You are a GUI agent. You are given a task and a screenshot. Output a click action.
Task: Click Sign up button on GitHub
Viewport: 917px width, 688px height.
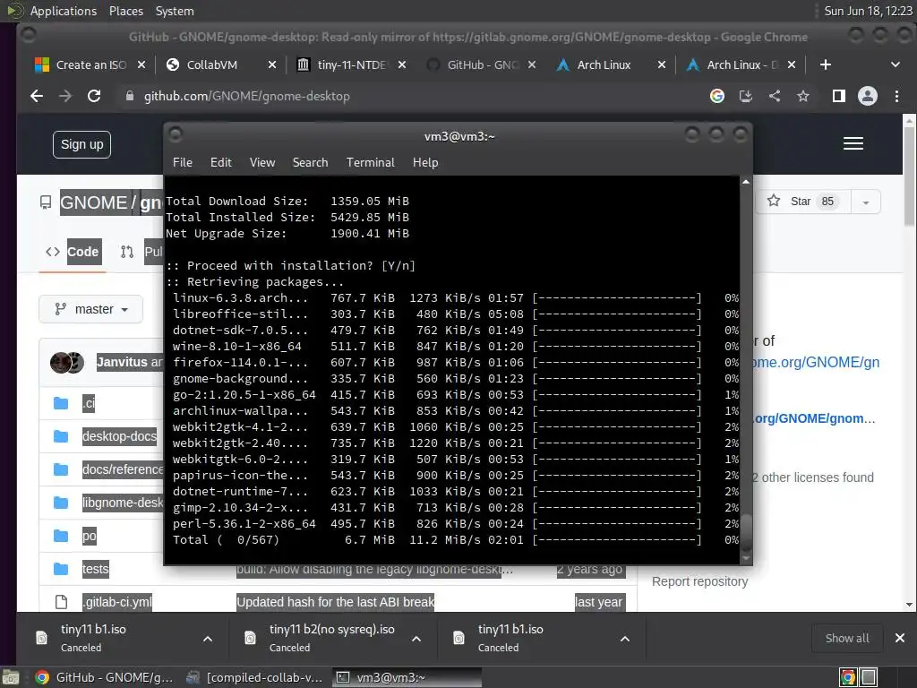point(81,144)
